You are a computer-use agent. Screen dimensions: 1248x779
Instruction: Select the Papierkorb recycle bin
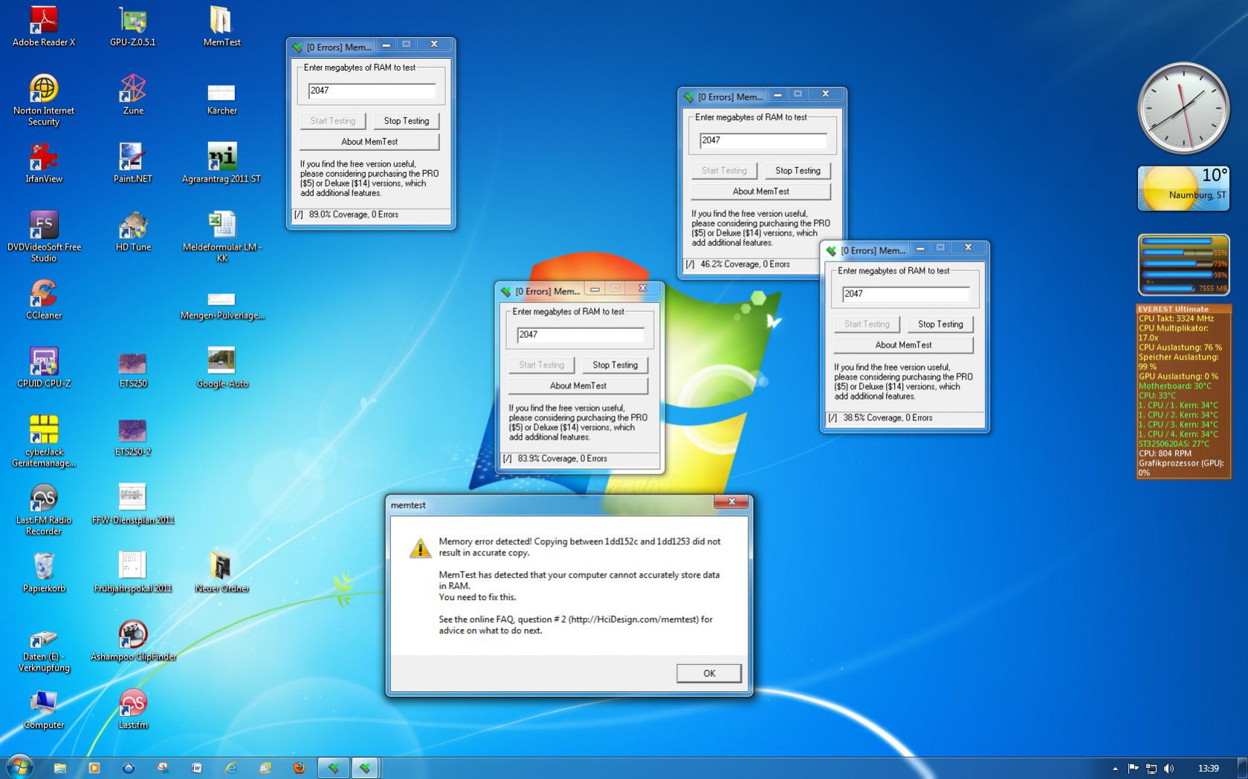(x=44, y=573)
